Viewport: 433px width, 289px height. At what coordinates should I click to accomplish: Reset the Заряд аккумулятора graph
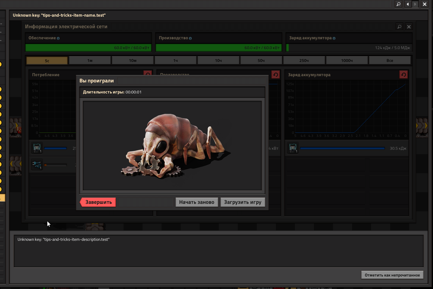403,75
